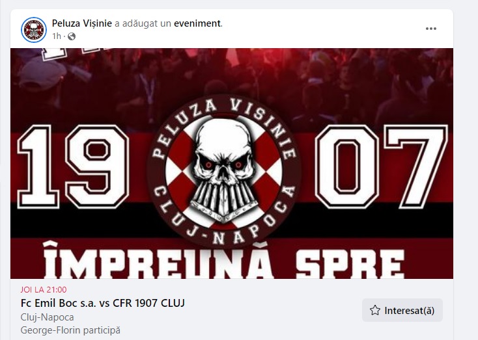
Task: Click the large '07' on the cover image
Action: [x=381, y=166]
